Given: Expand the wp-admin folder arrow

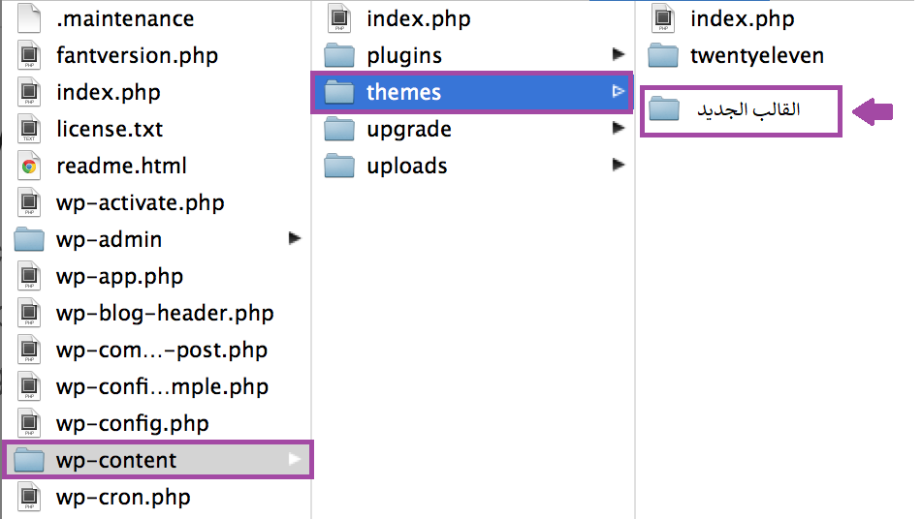Looking at the screenshot, I should point(295,239).
